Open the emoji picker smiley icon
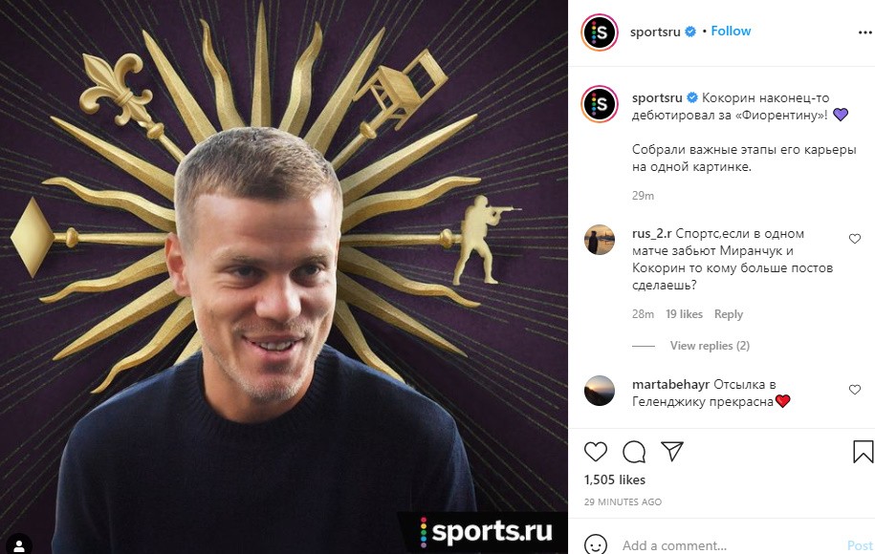Viewport: 875px width, 554px height. pos(596,544)
